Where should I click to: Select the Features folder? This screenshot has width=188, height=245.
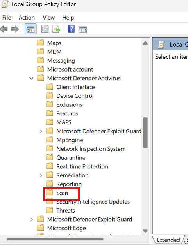tap(67, 113)
